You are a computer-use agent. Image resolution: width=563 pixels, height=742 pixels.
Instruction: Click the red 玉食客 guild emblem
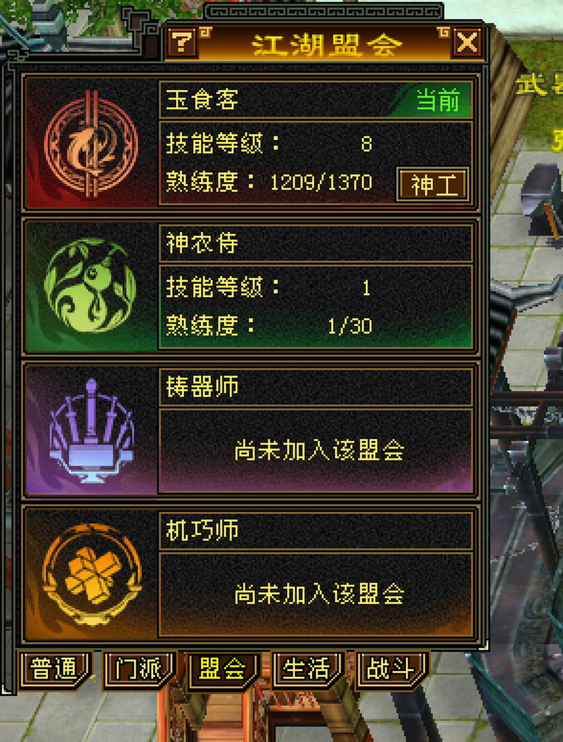coord(91,144)
